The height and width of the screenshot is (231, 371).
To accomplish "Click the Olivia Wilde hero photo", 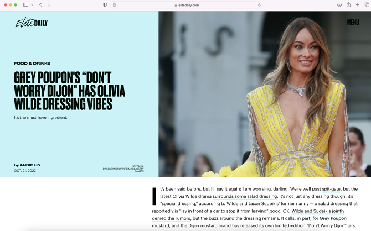I will 265,95.
